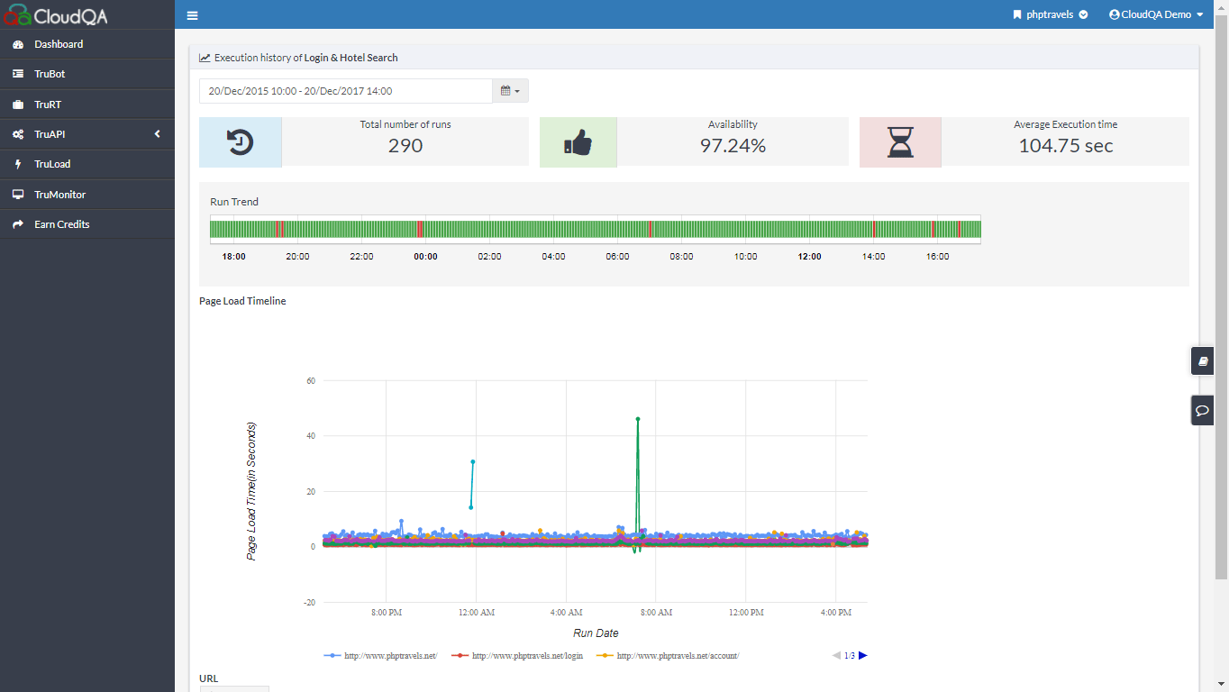Open the CloudQA Demo user menu
Image resolution: width=1229 pixels, height=692 pixels.
1156,14
